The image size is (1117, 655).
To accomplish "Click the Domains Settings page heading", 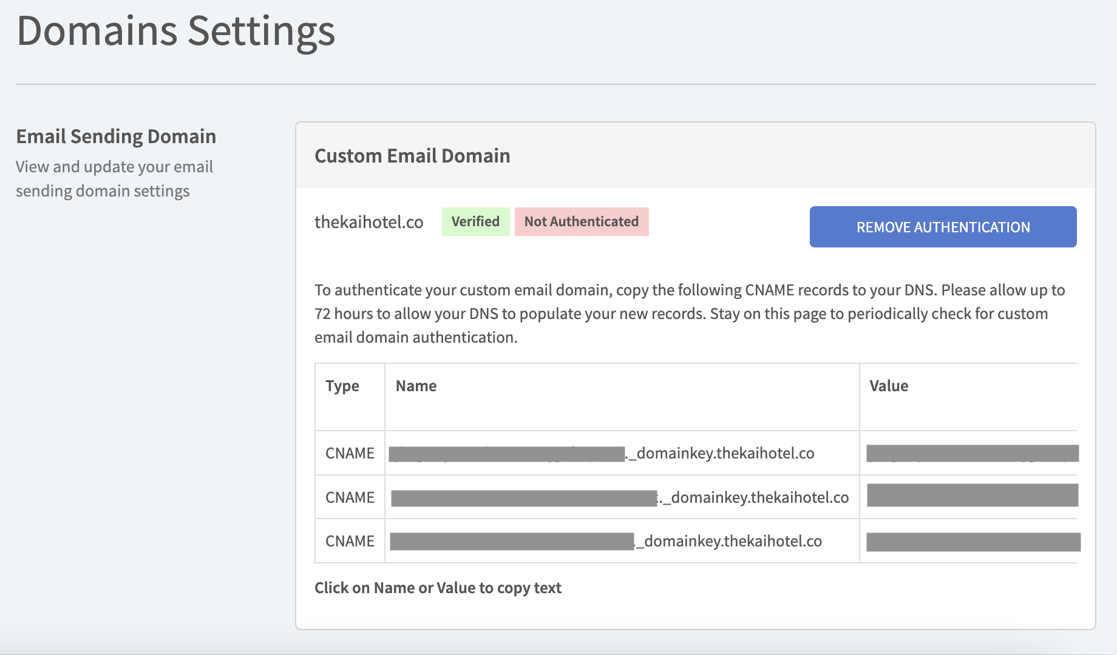I will [x=176, y=32].
